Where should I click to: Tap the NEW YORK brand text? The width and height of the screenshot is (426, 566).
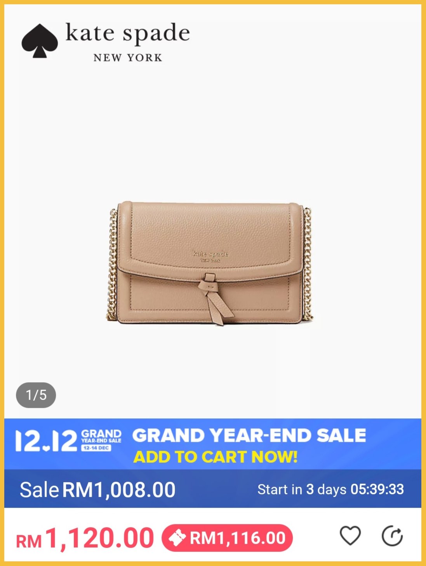[128, 58]
